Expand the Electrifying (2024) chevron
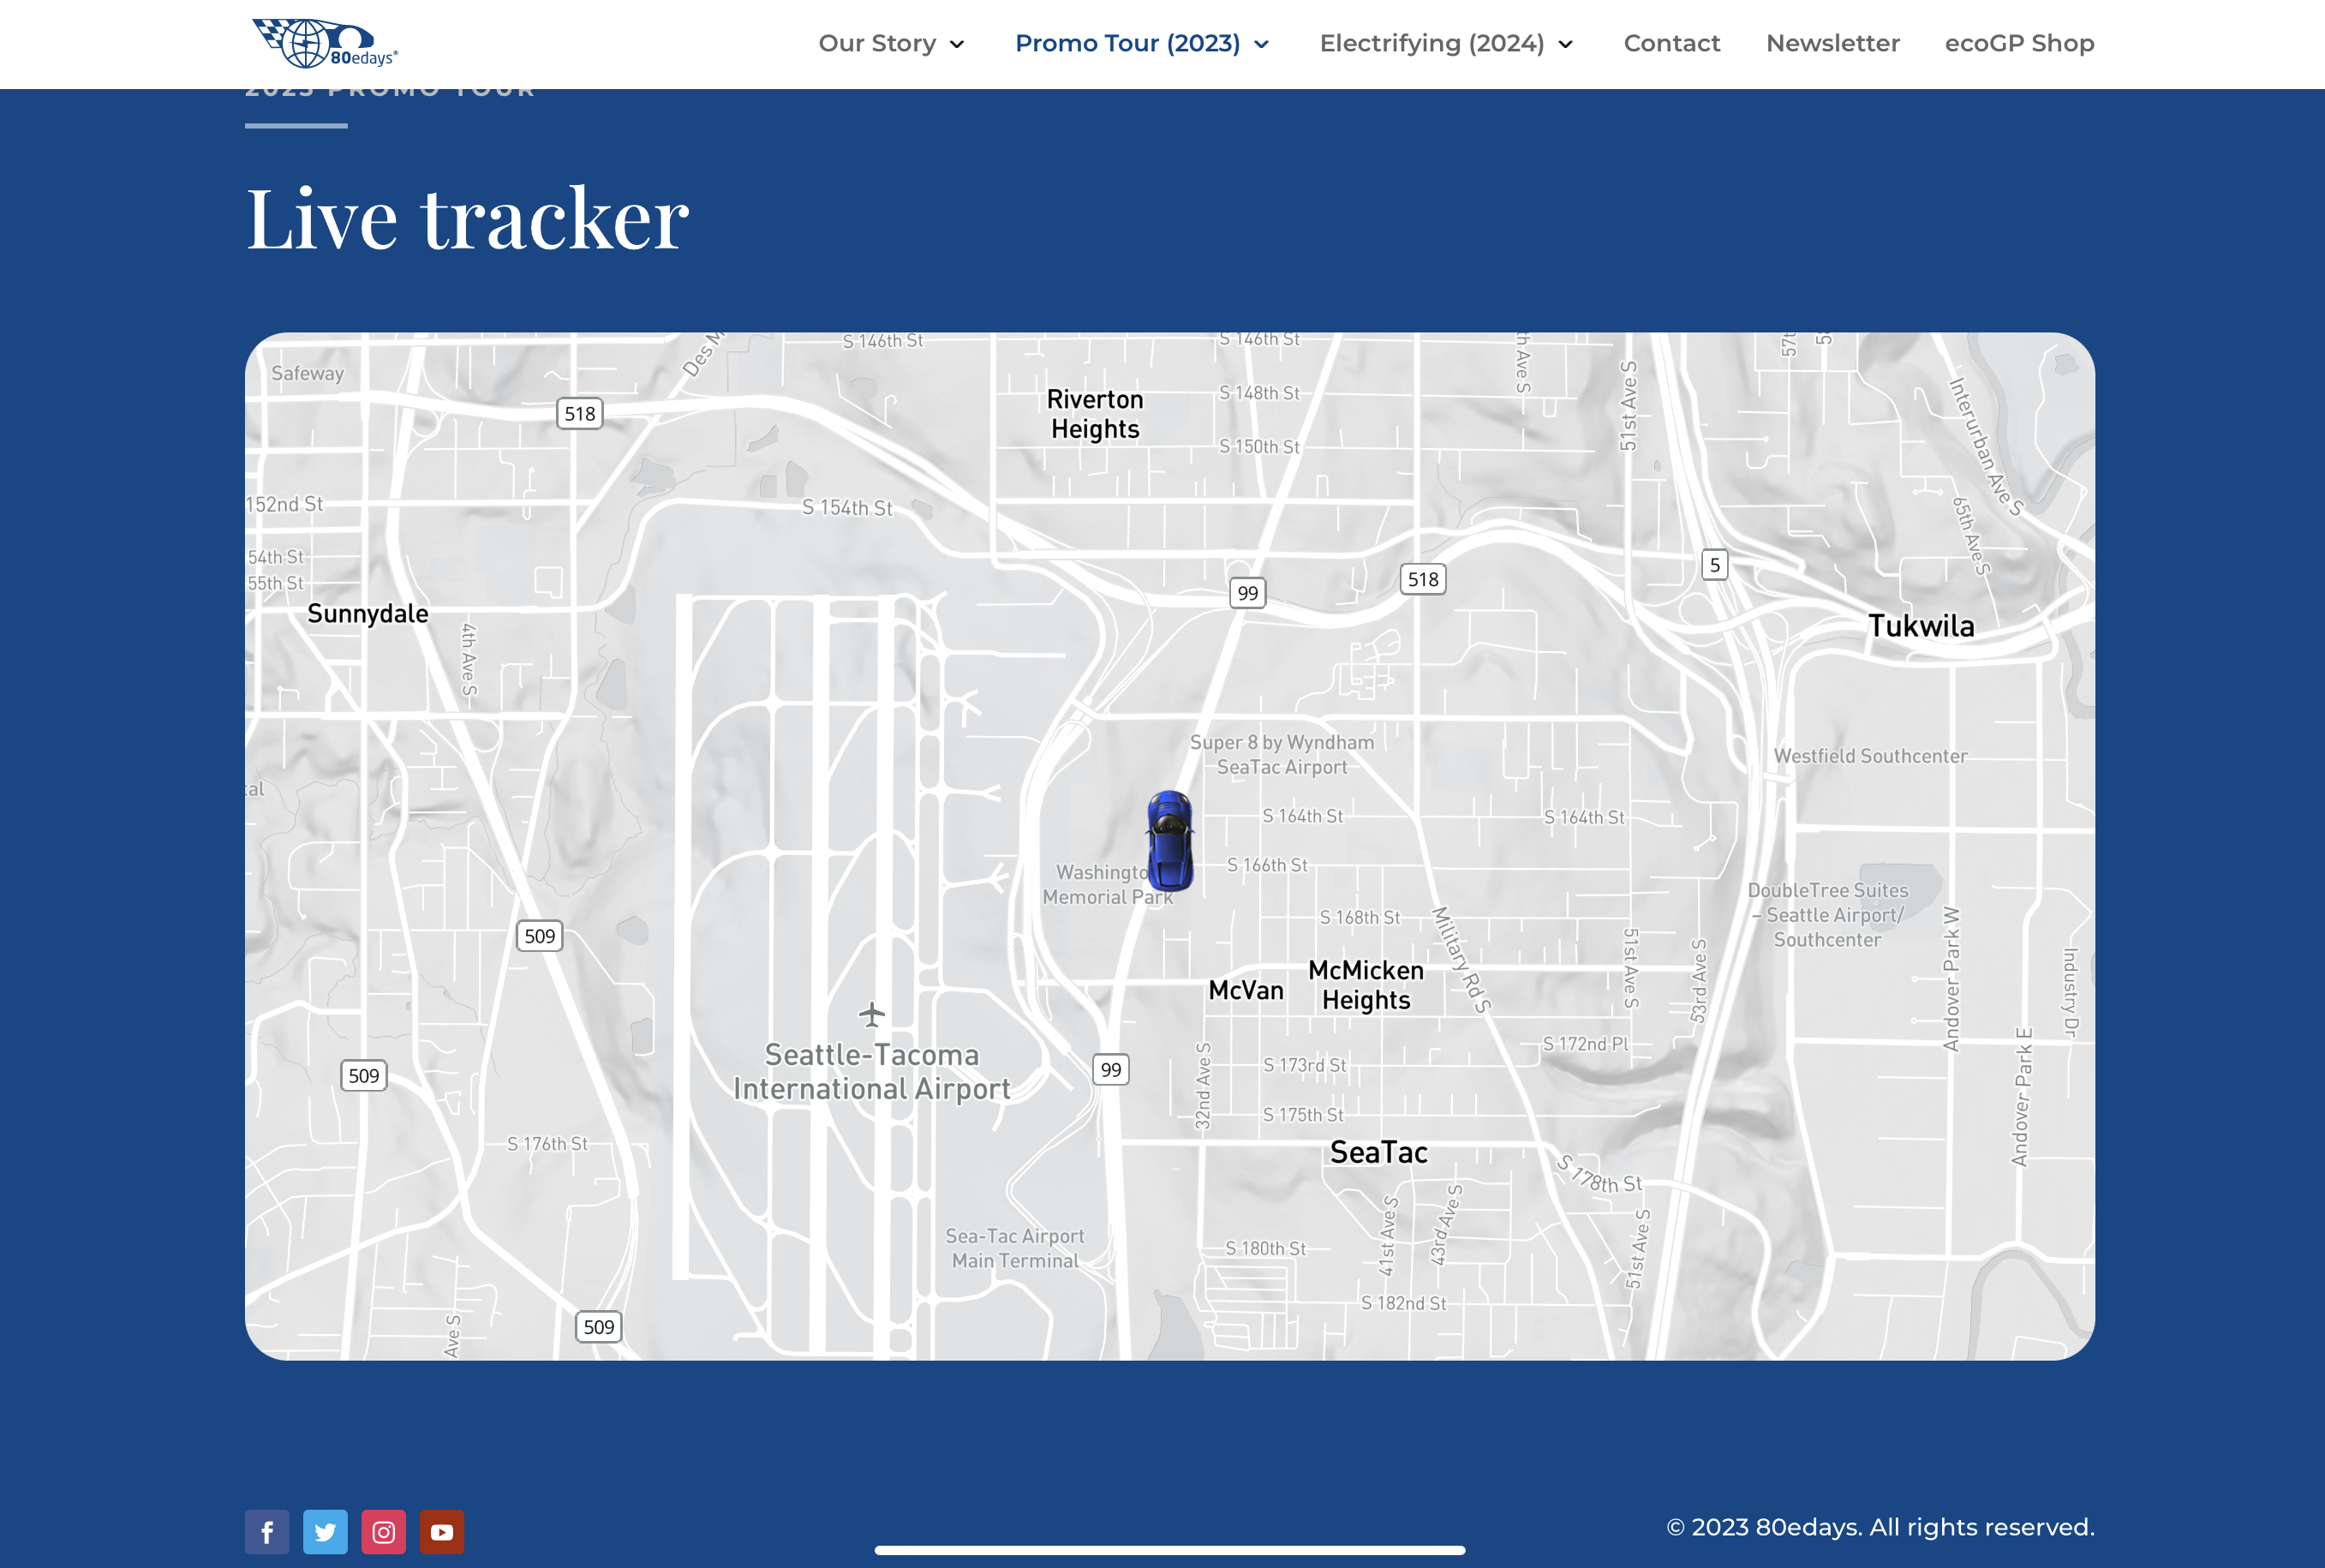Screen dimensions: 2325x1568 click(1565, 44)
